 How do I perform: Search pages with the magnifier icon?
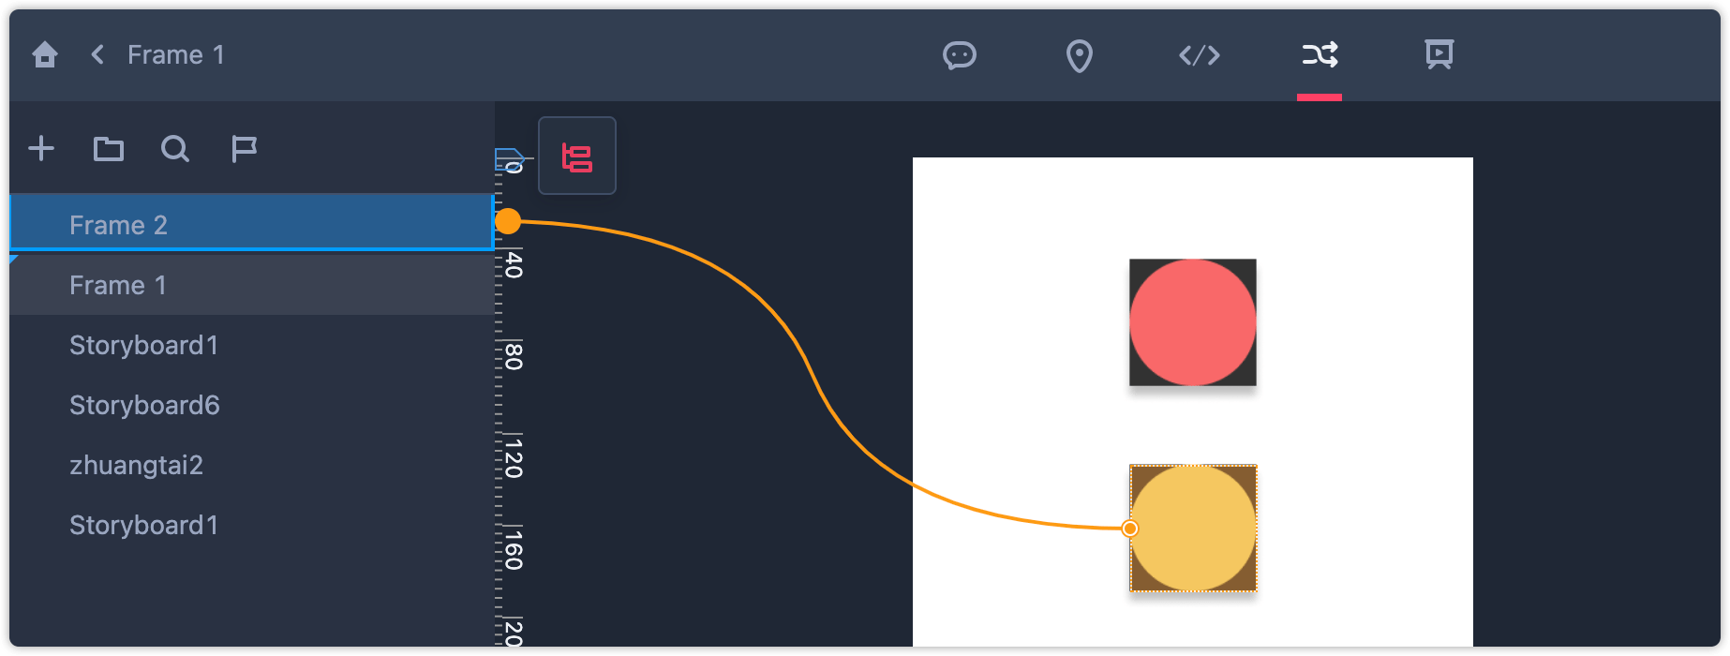[175, 149]
